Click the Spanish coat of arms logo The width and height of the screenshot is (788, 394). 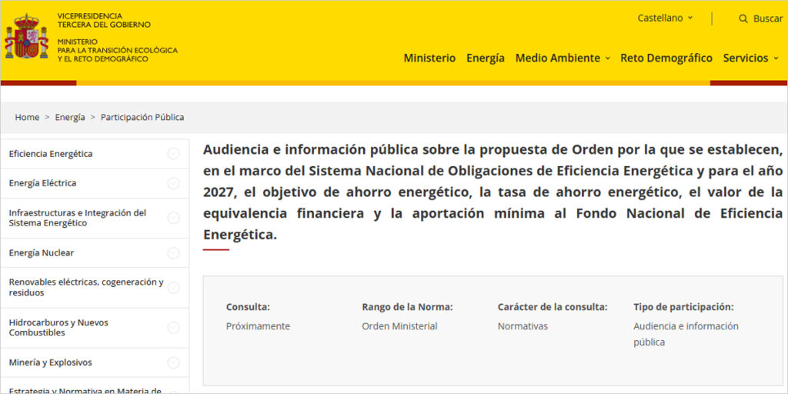point(27,37)
